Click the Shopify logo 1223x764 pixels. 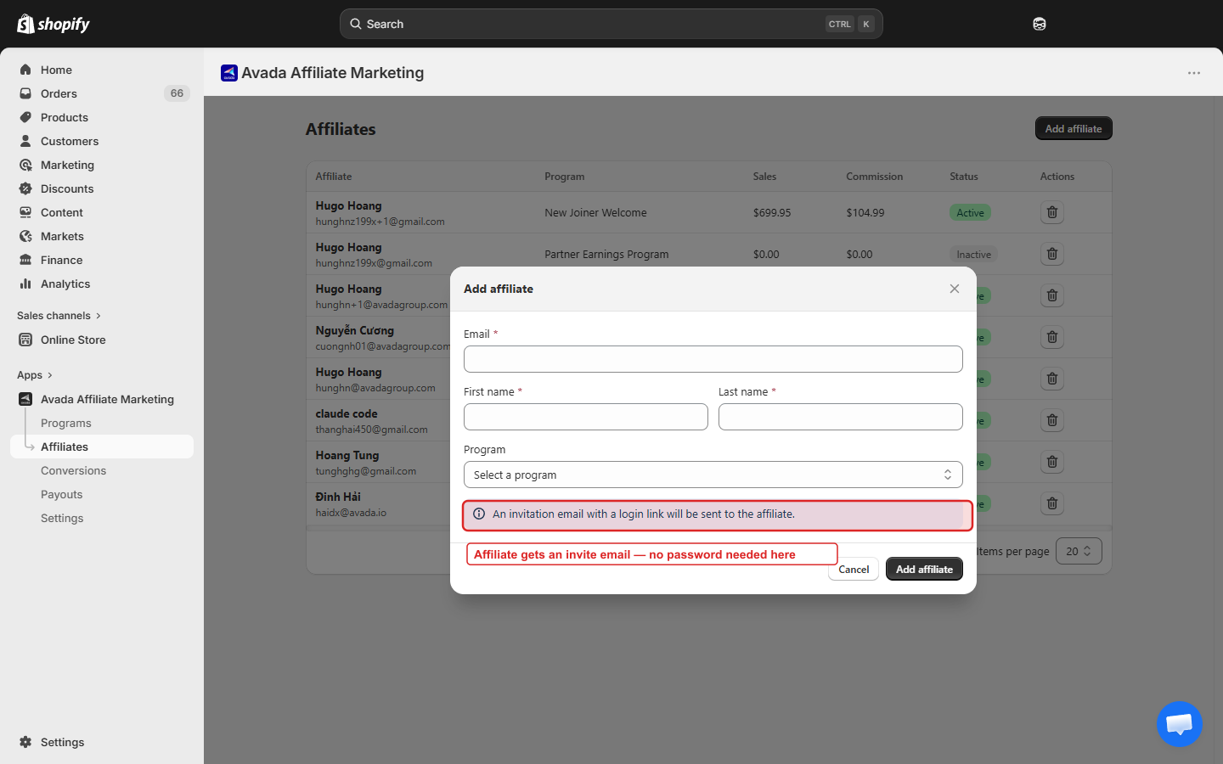pyautogui.click(x=54, y=24)
